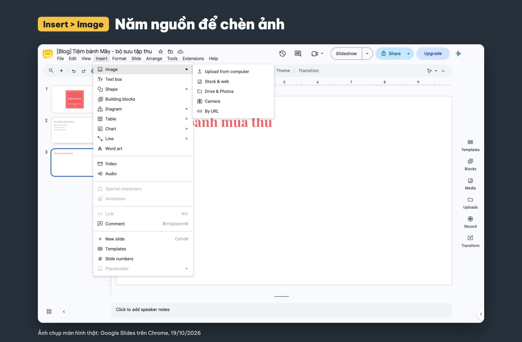Open the Format menu

(x=119, y=59)
